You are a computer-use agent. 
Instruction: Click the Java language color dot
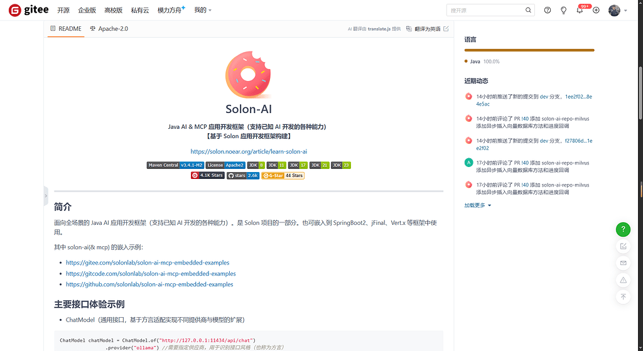(x=466, y=61)
